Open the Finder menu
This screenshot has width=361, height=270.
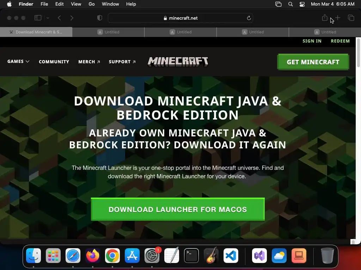(26, 4)
